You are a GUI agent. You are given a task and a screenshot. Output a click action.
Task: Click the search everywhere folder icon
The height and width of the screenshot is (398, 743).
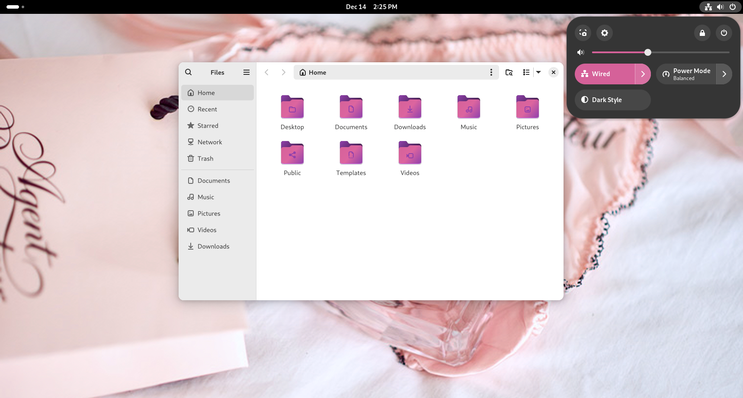509,72
